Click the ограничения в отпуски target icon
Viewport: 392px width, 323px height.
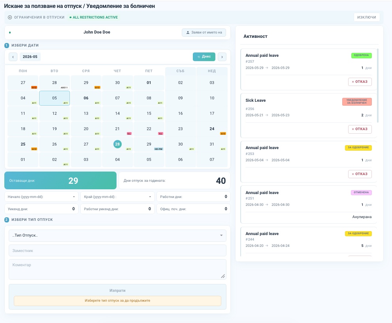click(10, 17)
